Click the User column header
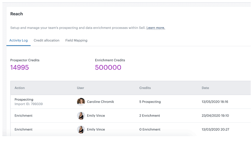The width and height of the screenshot is (251, 141). click(x=80, y=88)
